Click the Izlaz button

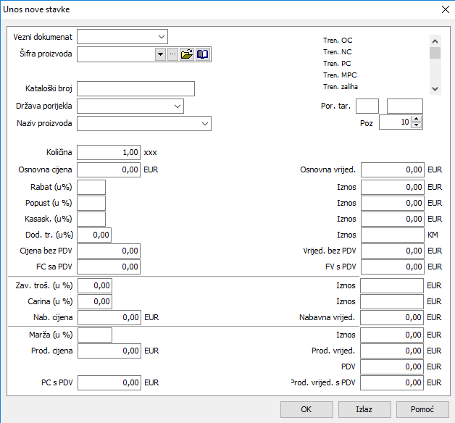click(364, 409)
